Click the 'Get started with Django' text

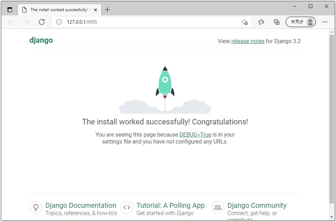[x=165, y=213]
